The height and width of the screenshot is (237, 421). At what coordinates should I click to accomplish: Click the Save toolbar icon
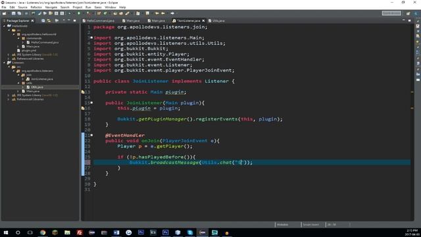coord(13,13)
